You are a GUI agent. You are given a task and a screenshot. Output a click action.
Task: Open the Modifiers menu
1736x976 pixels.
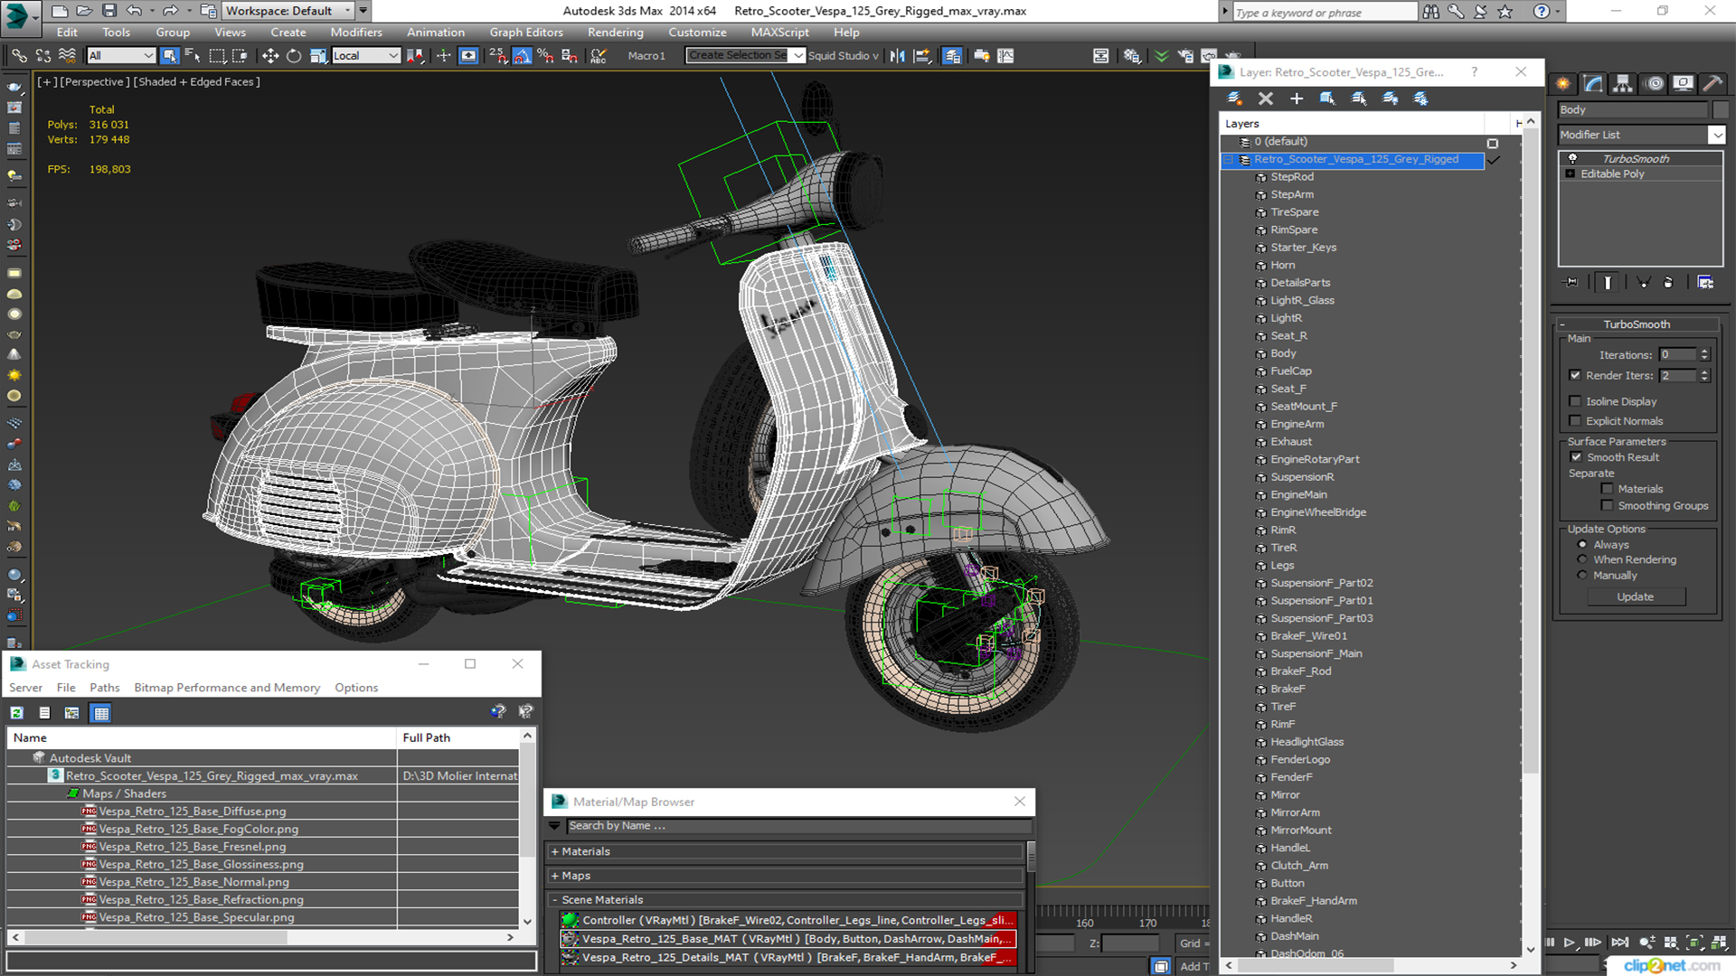[356, 33]
